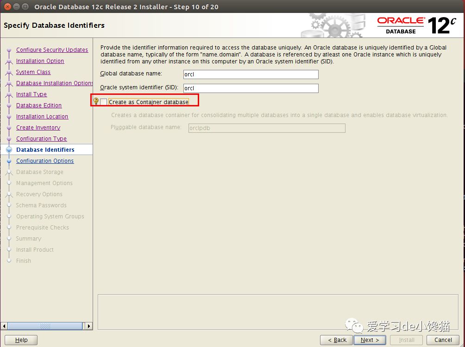Close the installer window

[8, 6]
